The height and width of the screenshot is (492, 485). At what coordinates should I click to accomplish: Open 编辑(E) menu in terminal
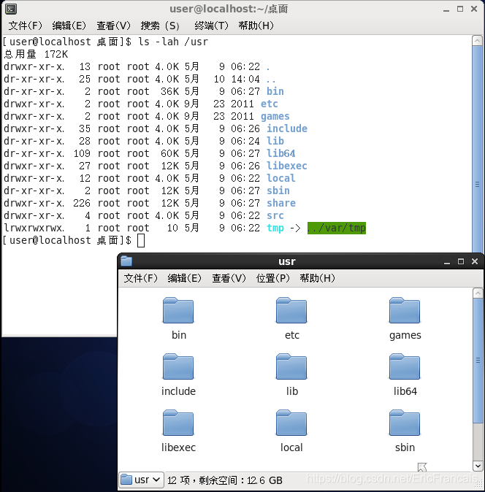pos(69,26)
